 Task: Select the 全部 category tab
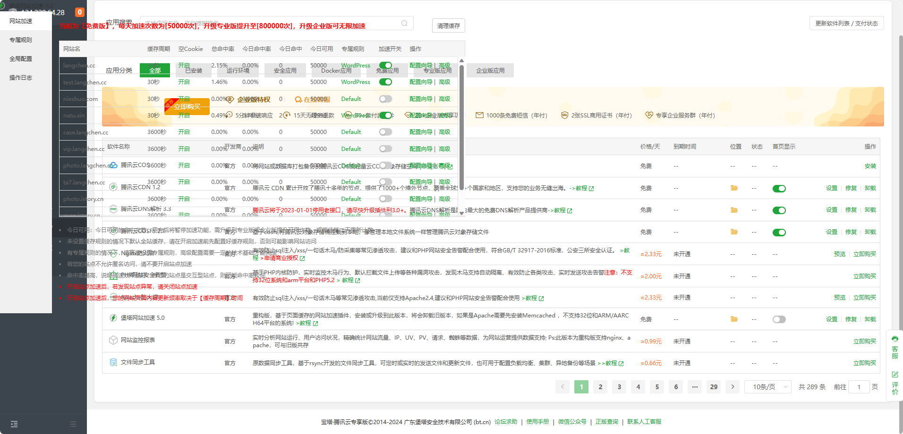pos(155,70)
